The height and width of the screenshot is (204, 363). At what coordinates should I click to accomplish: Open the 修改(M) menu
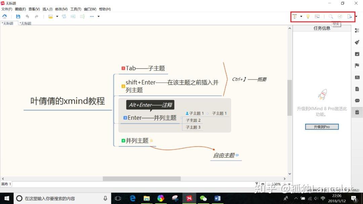(x=62, y=9)
